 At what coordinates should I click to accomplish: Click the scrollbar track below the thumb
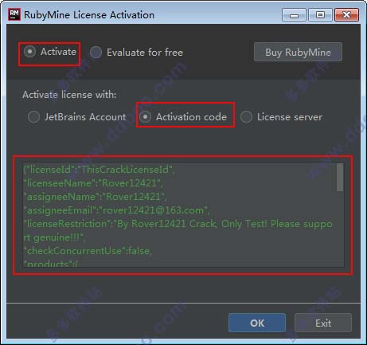(340, 229)
